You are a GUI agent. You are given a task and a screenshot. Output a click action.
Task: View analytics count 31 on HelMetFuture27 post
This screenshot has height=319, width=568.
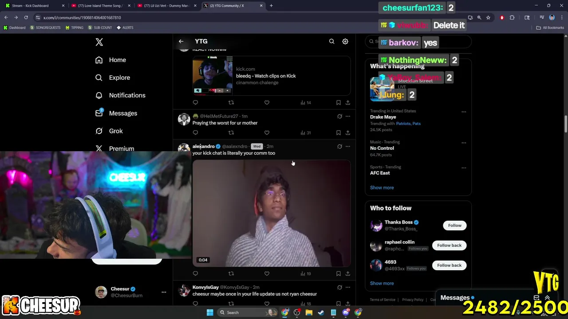(x=306, y=132)
